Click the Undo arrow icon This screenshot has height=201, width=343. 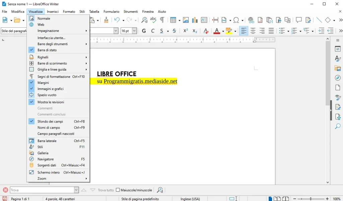point(117,20)
